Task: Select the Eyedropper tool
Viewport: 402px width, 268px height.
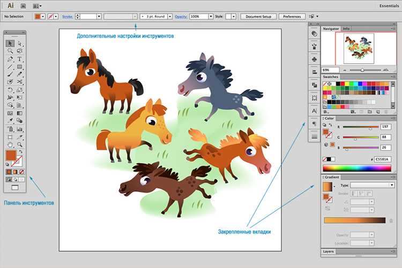Action: tap(10, 120)
